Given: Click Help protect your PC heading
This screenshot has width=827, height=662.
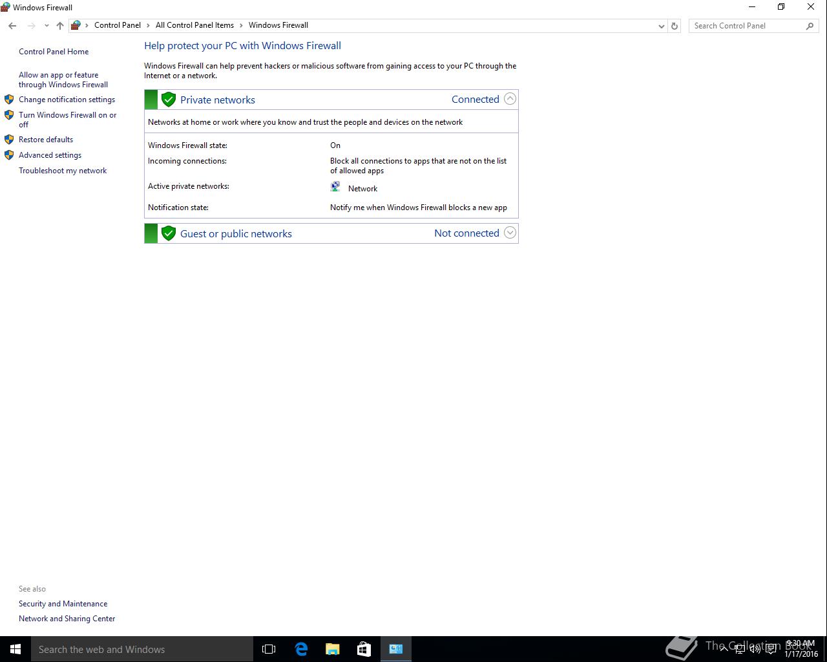Looking at the screenshot, I should click(x=242, y=46).
